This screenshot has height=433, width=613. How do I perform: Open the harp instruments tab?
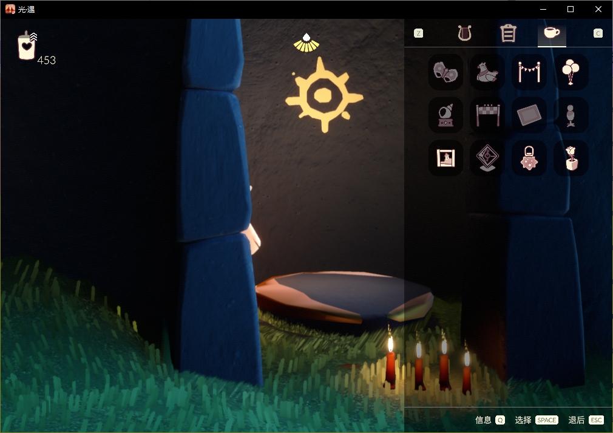(464, 33)
